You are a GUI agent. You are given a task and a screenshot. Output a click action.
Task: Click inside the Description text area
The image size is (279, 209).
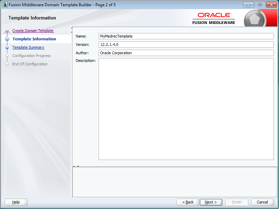[186, 109]
